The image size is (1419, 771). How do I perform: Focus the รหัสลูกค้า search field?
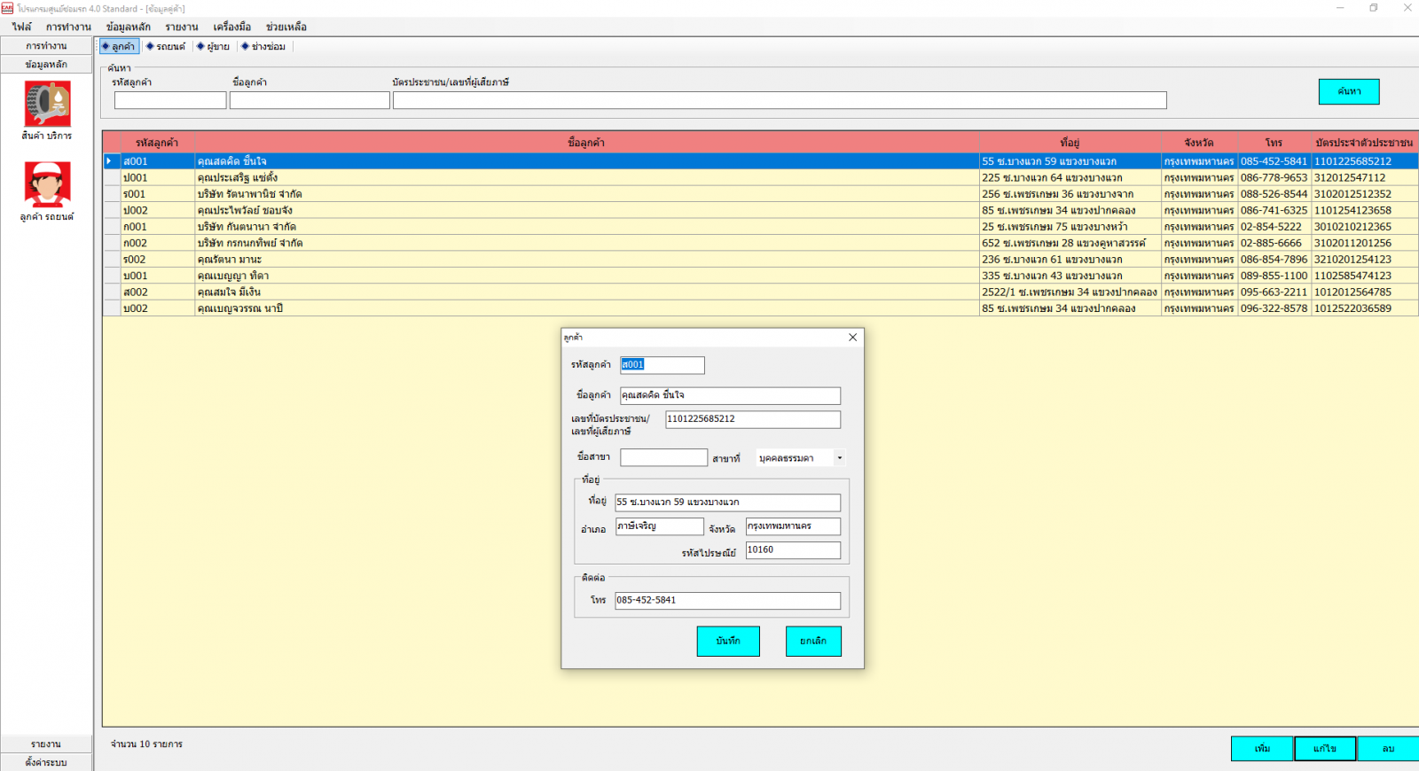(x=170, y=101)
